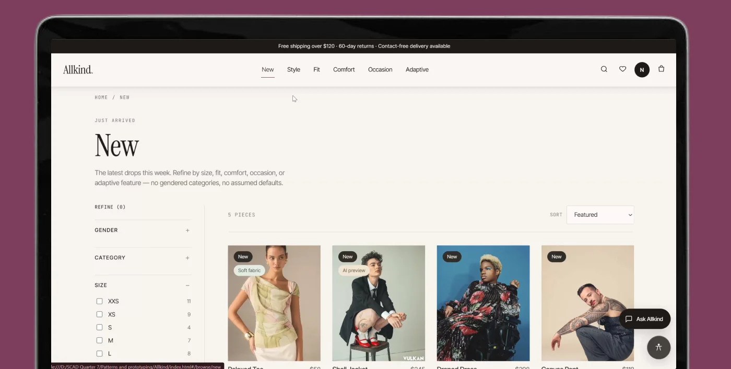The height and width of the screenshot is (369, 731).
Task: Open the account avatar labeled N
Action: click(x=642, y=70)
